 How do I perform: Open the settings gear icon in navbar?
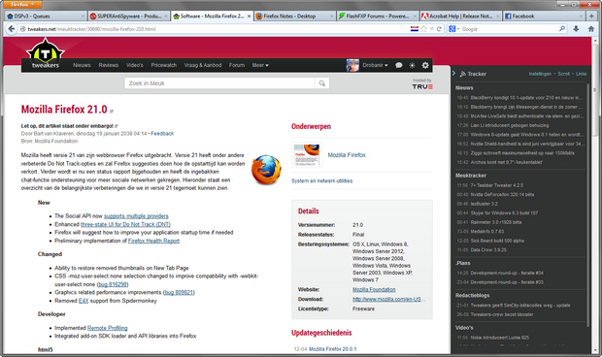[x=425, y=65]
